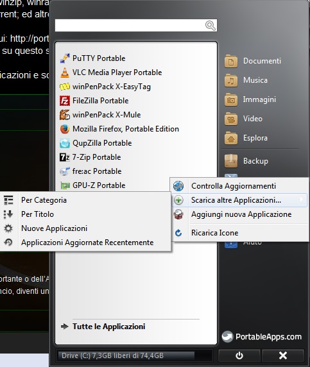Open the Backup box icon
Image resolution: width=310 pixels, height=367 pixels.
tap(231, 161)
